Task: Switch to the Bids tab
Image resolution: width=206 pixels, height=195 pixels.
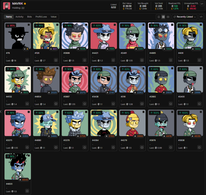Action: [x=29, y=17]
